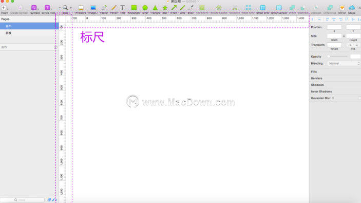Select the Slice tool
This screenshot has height=203, width=361.
point(191,8)
